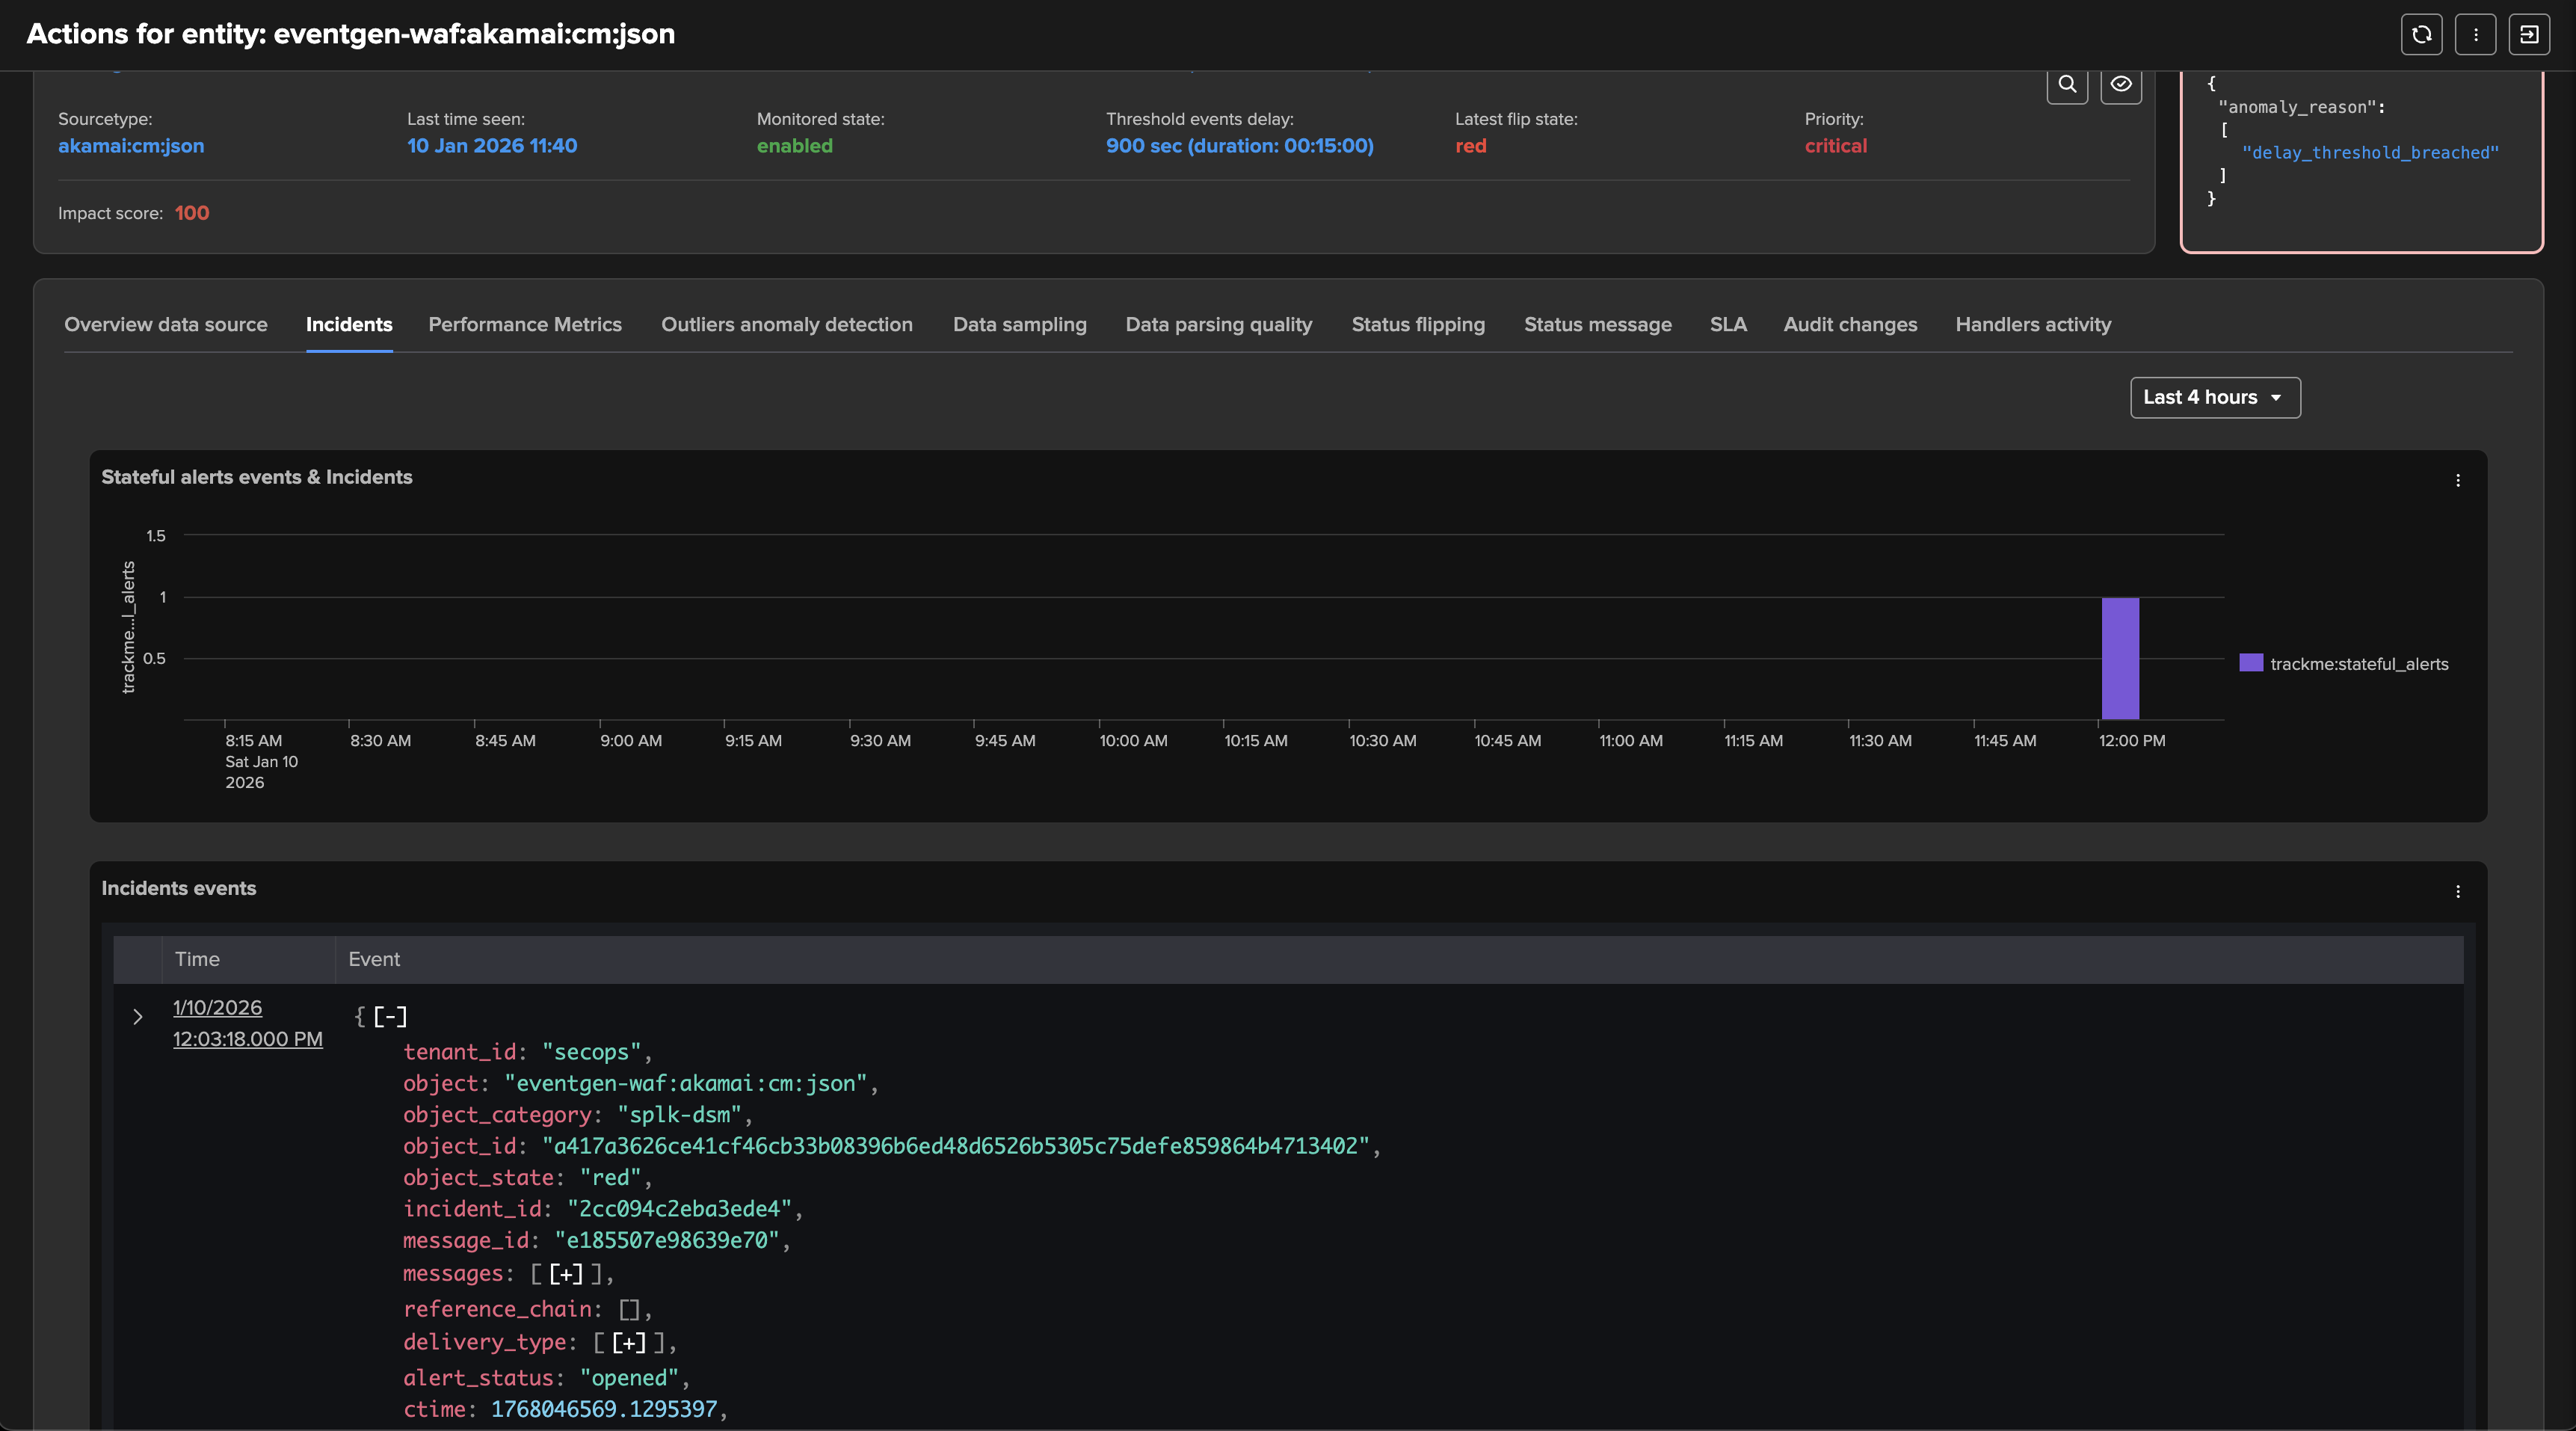Open the Last 4 hours time dropdown
This screenshot has width=2576, height=1431.
[x=2214, y=398]
